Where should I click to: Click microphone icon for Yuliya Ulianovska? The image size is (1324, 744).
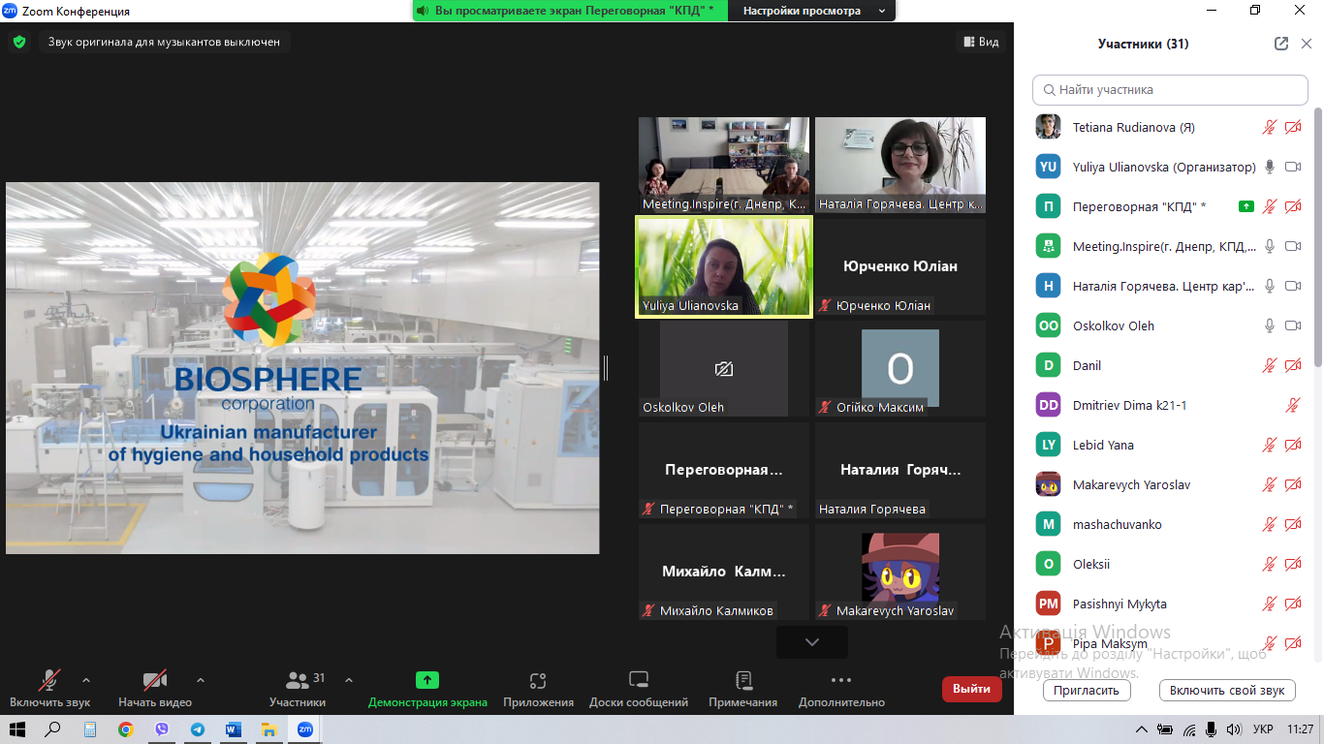[x=1270, y=167]
